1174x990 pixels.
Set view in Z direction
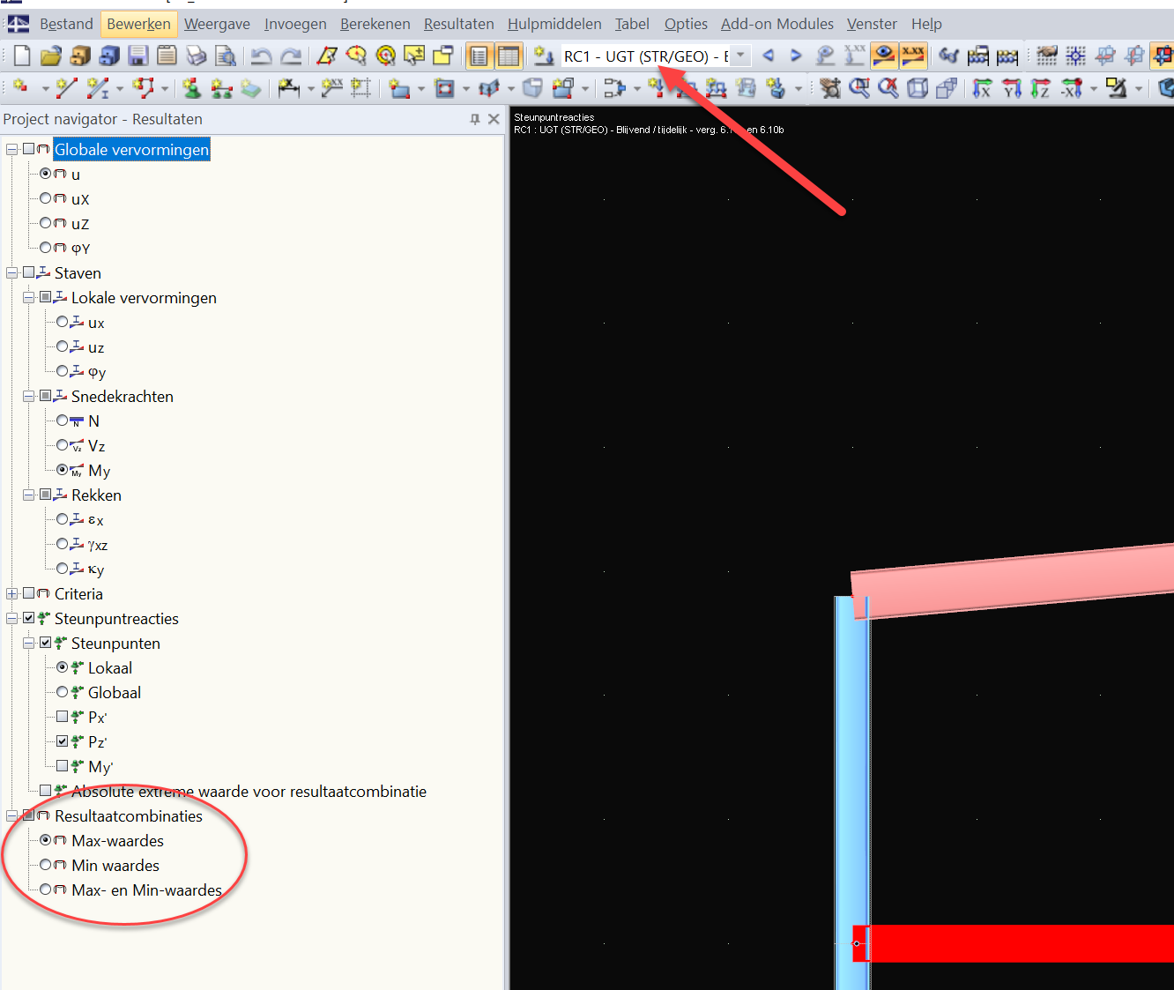[1041, 87]
